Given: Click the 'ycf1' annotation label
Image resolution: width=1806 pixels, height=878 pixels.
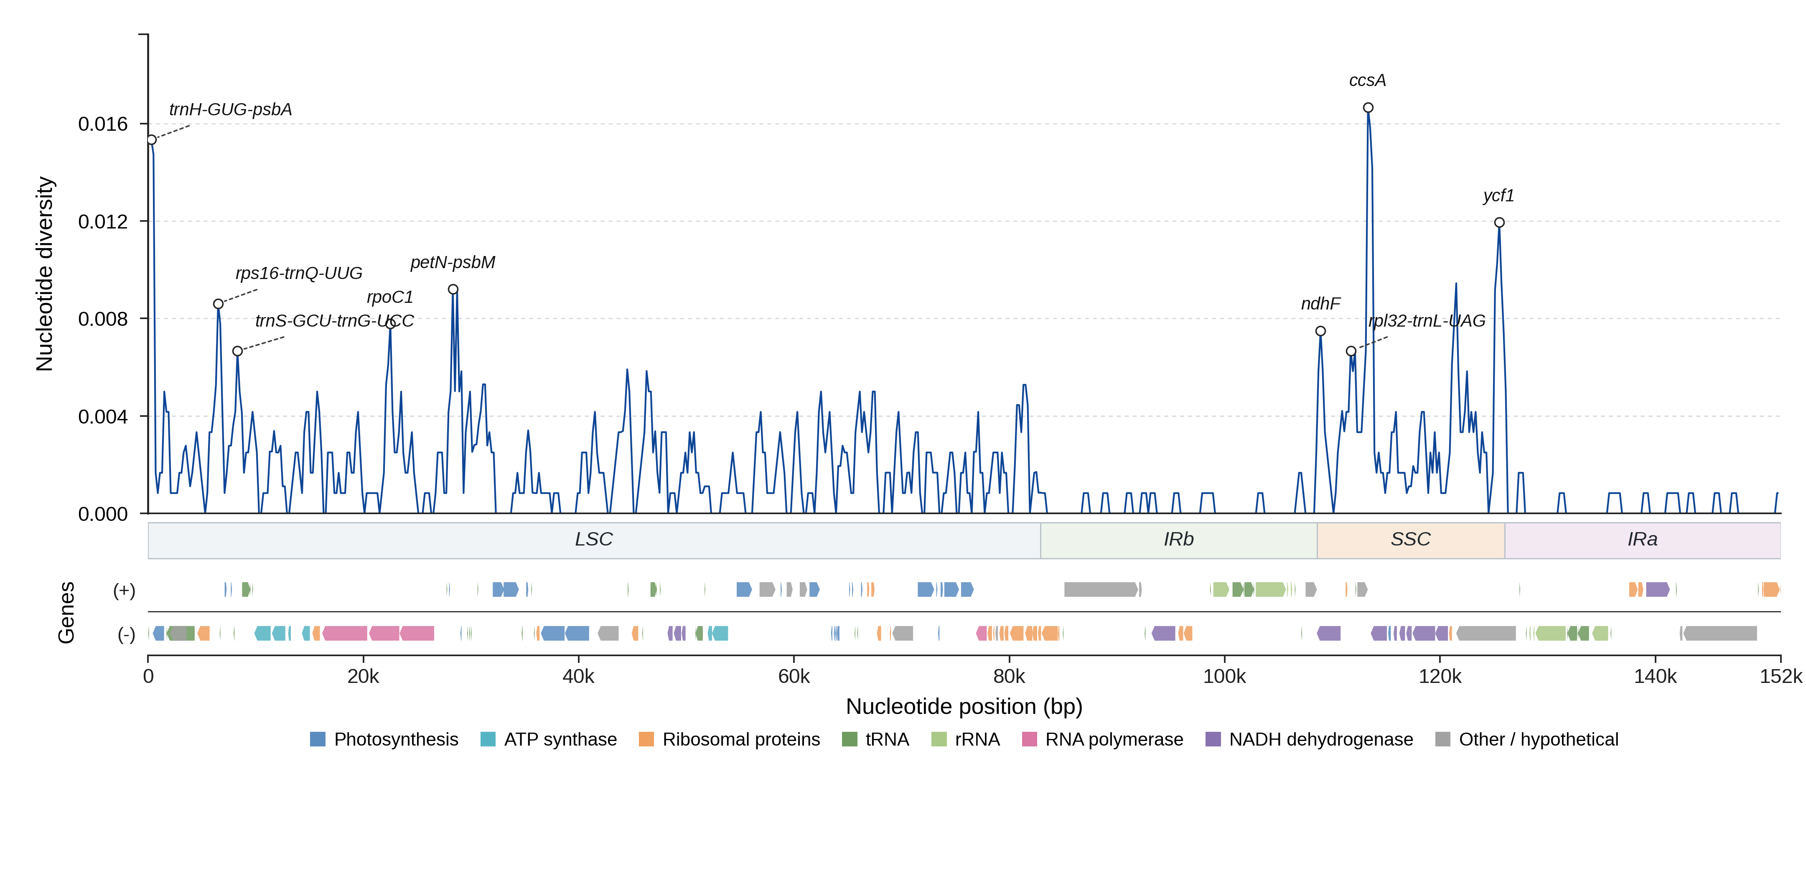Looking at the screenshot, I should coord(1498,195).
